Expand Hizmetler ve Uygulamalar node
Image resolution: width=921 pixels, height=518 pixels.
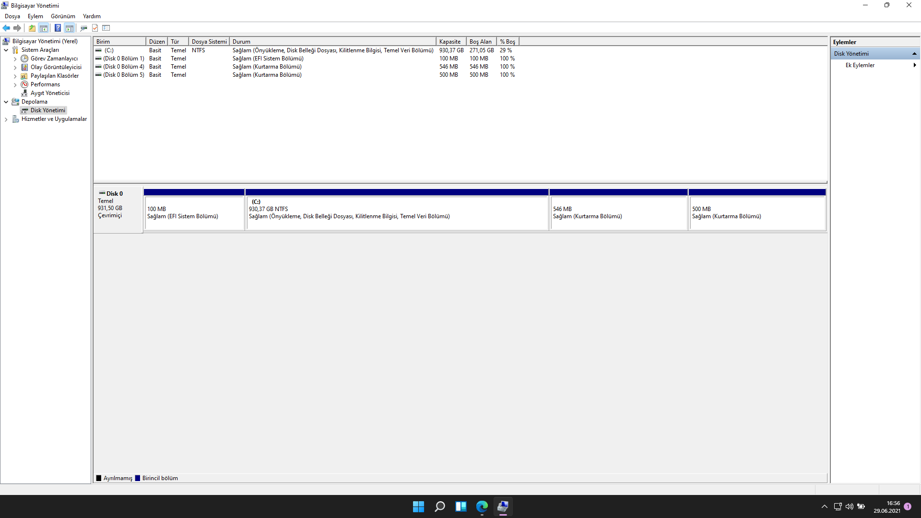point(6,119)
